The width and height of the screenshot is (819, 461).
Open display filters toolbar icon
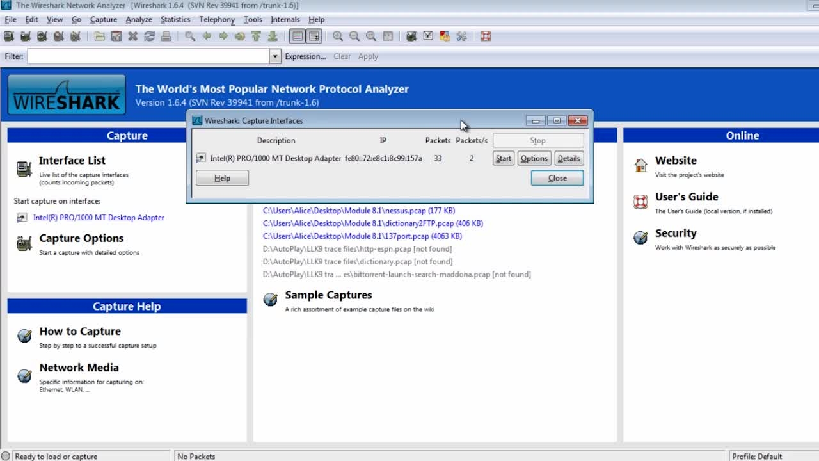429,36
